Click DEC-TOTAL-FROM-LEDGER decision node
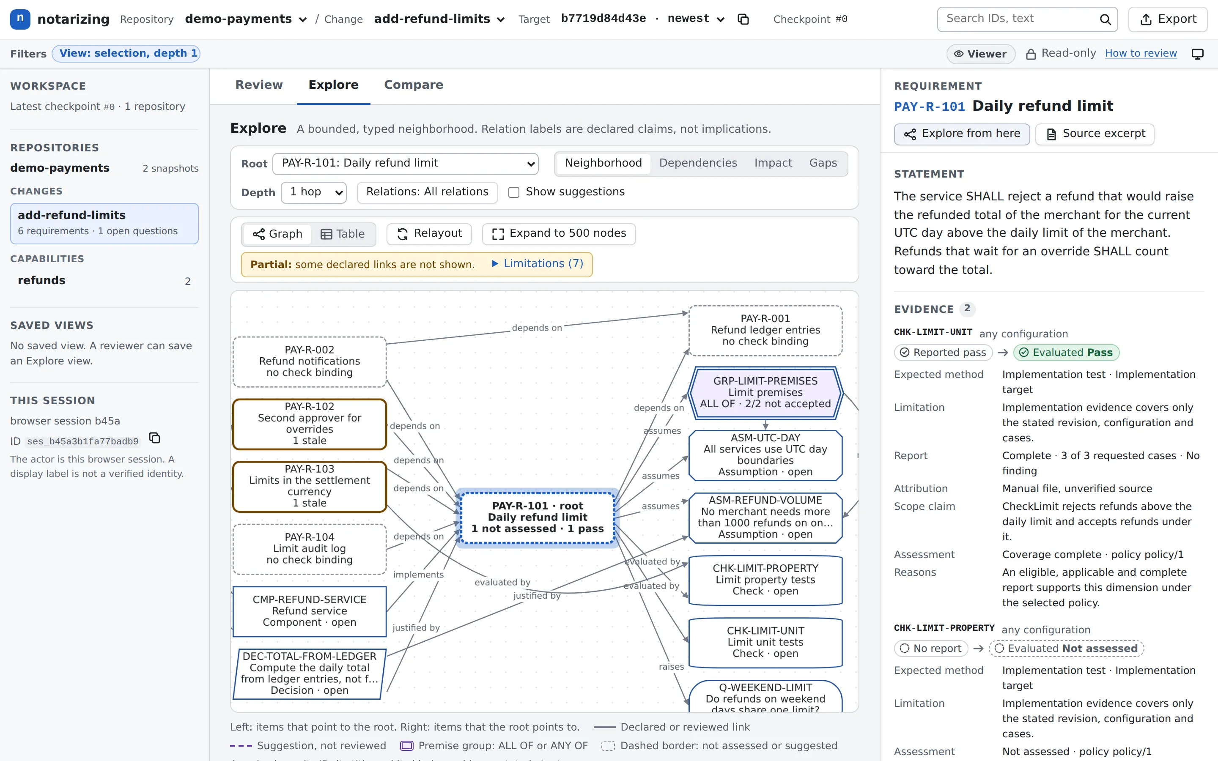This screenshot has width=1218, height=761. (x=310, y=673)
